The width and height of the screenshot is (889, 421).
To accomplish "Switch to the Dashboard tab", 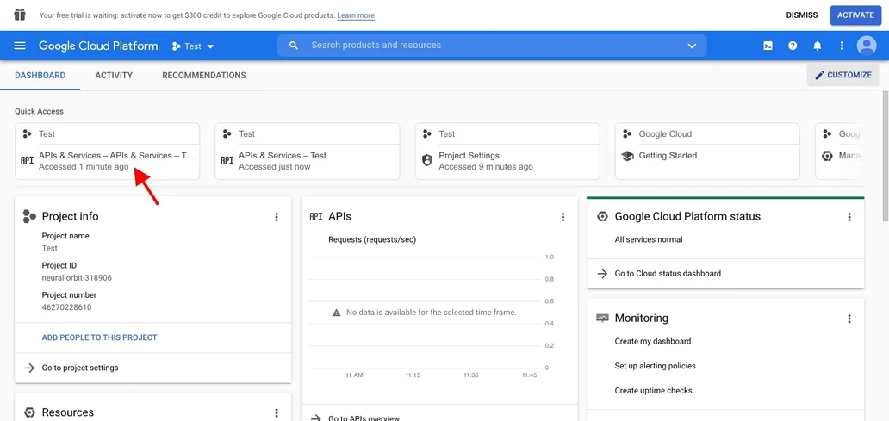I will (40, 76).
